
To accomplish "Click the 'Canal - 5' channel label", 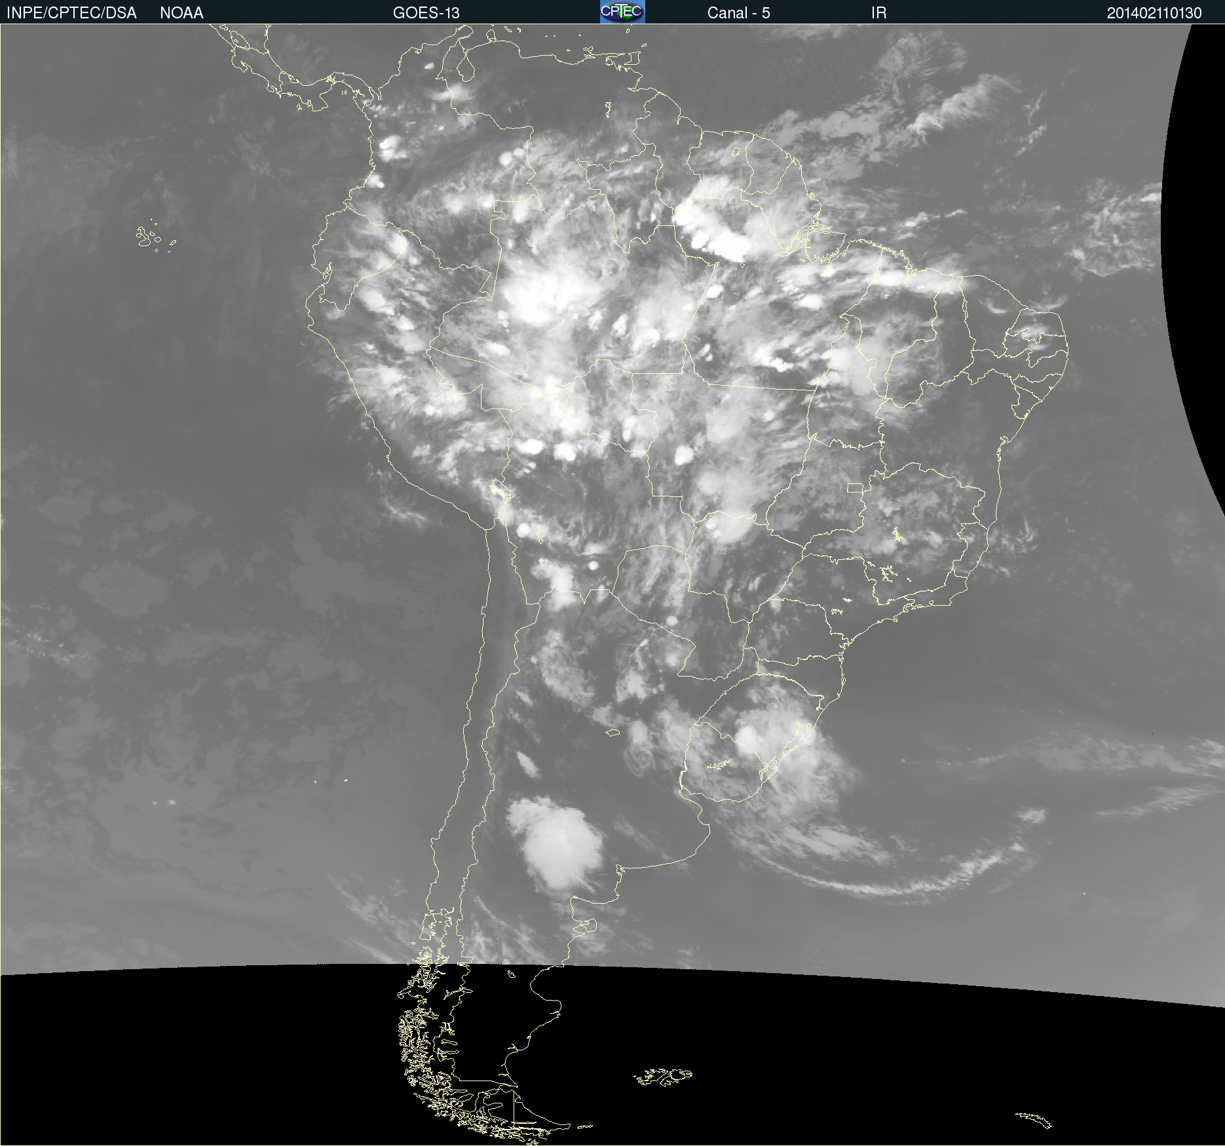I will (x=738, y=13).
